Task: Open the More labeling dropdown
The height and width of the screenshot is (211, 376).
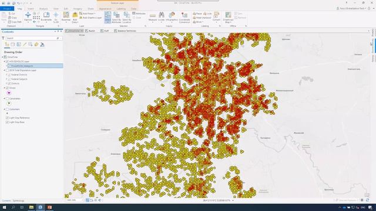Action: click(x=198, y=22)
